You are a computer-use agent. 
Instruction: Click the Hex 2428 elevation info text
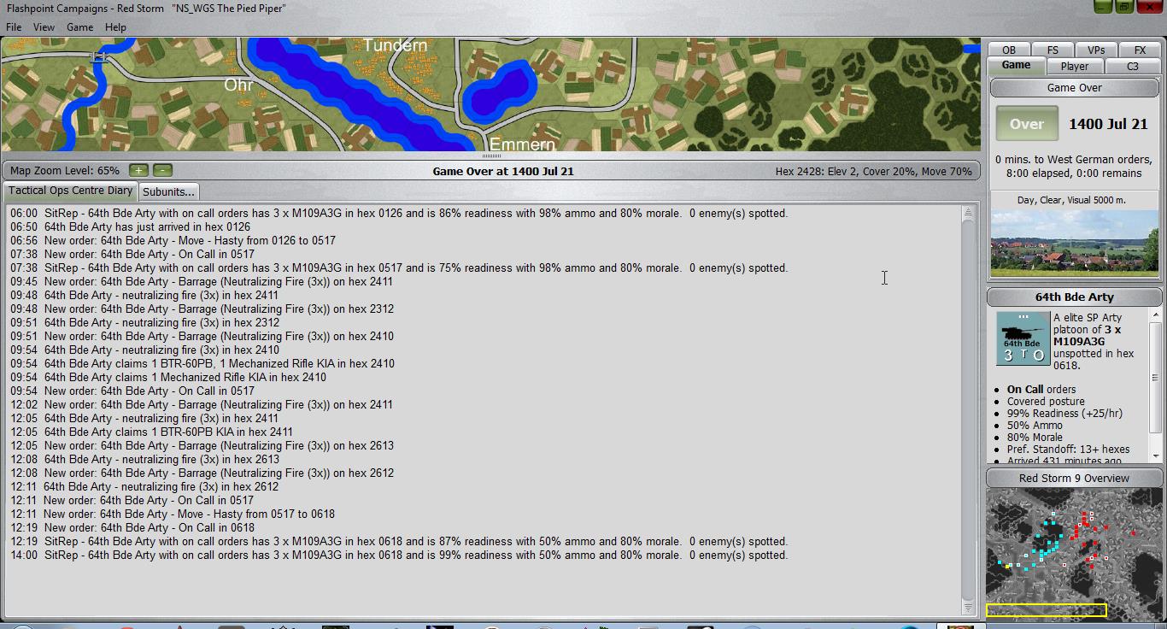click(873, 171)
